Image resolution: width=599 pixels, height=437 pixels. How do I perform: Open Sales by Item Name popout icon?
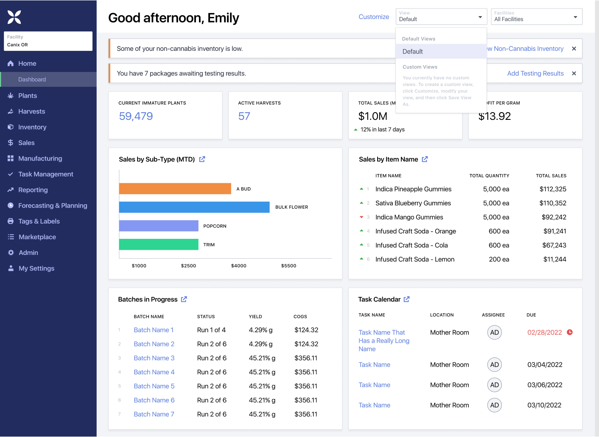[425, 159]
